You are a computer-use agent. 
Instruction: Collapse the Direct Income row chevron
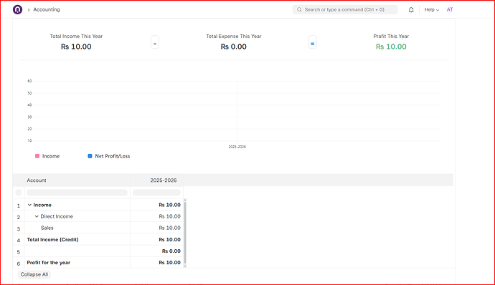click(37, 216)
